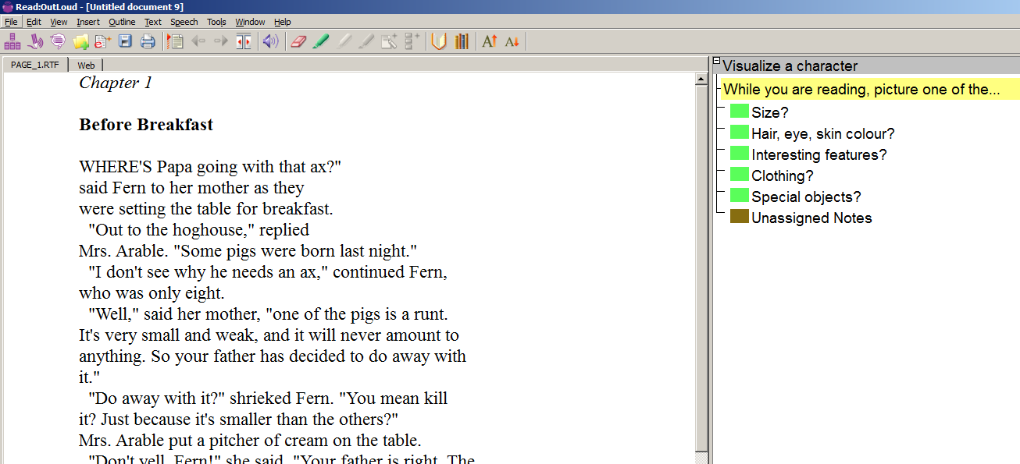Screen dimensions: 1020x464
Task: Decrease text size with A down arrow
Action: (512, 41)
